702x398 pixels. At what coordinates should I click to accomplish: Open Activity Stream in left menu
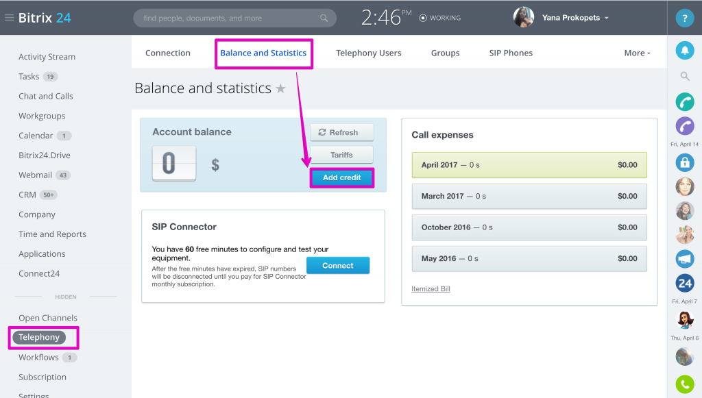click(x=47, y=57)
